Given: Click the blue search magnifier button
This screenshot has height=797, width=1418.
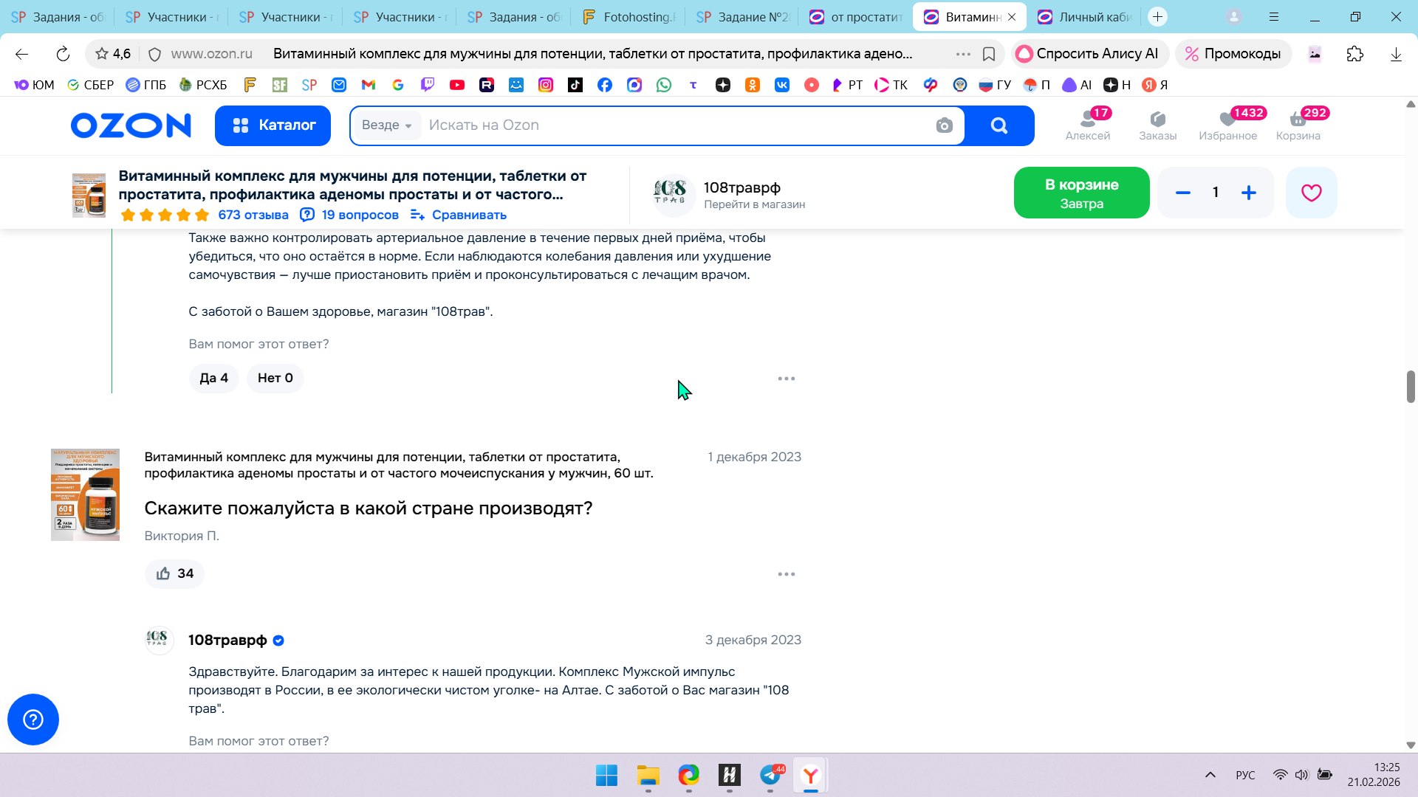Looking at the screenshot, I should coord(999,125).
